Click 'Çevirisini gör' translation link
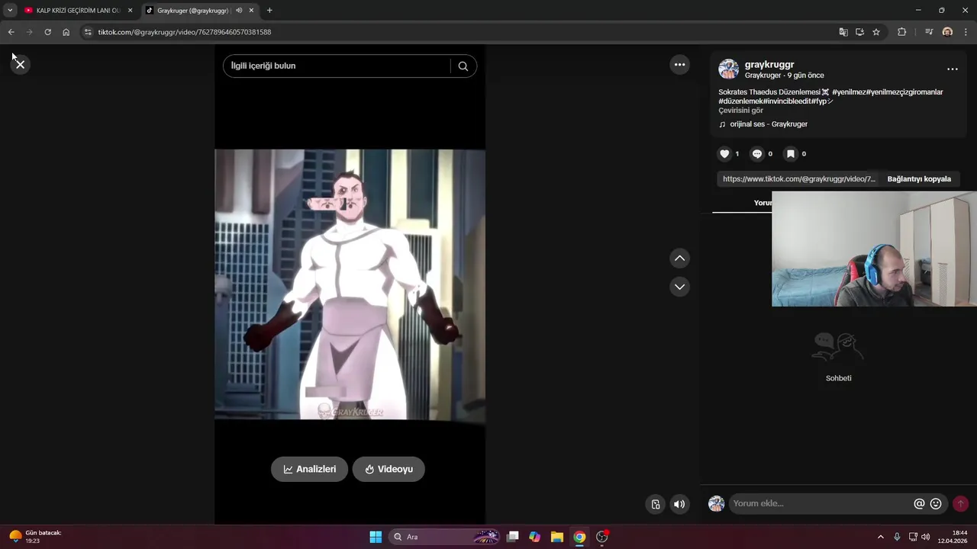The height and width of the screenshot is (549, 977). pos(740,111)
